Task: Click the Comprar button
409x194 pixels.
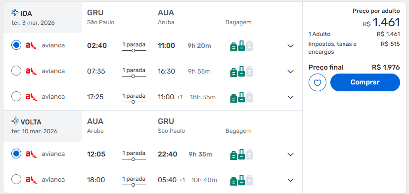Action: coord(365,82)
